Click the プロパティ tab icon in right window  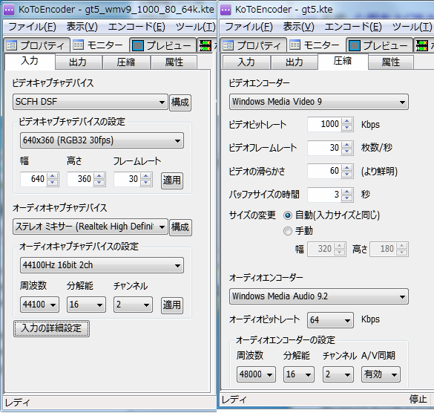pos(228,45)
